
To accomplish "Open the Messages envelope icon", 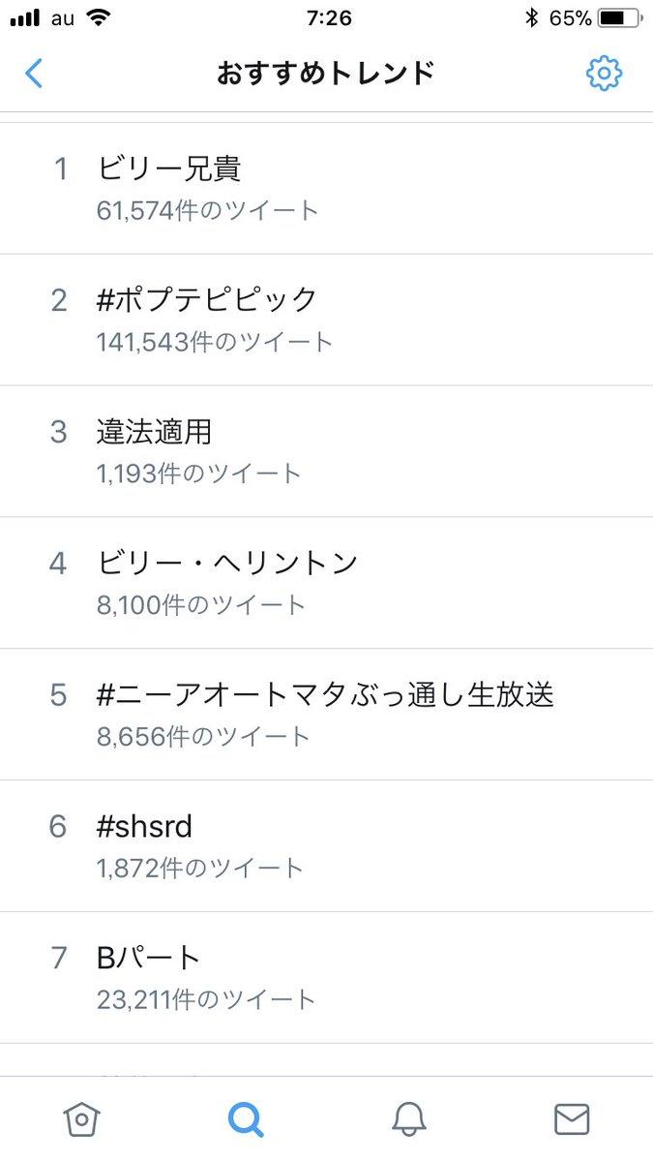I will (x=572, y=1119).
